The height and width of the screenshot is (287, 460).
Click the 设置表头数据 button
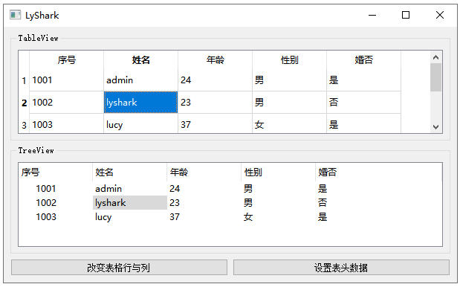(341, 268)
